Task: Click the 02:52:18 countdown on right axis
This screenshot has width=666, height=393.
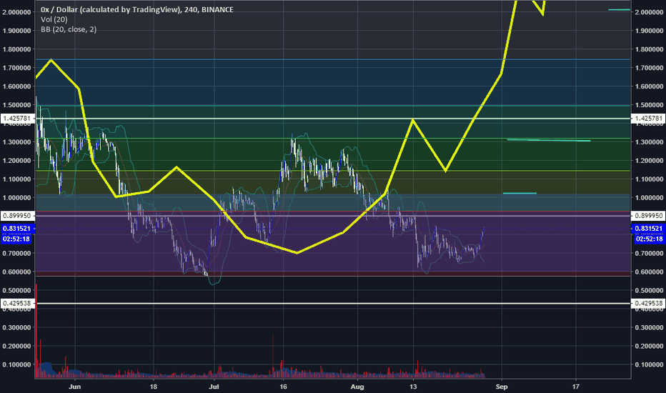Action: pyautogui.click(x=649, y=239)
